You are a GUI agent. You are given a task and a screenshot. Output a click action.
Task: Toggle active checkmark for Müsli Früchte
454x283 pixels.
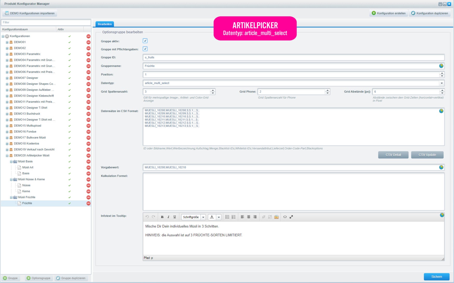click(70, 197)
